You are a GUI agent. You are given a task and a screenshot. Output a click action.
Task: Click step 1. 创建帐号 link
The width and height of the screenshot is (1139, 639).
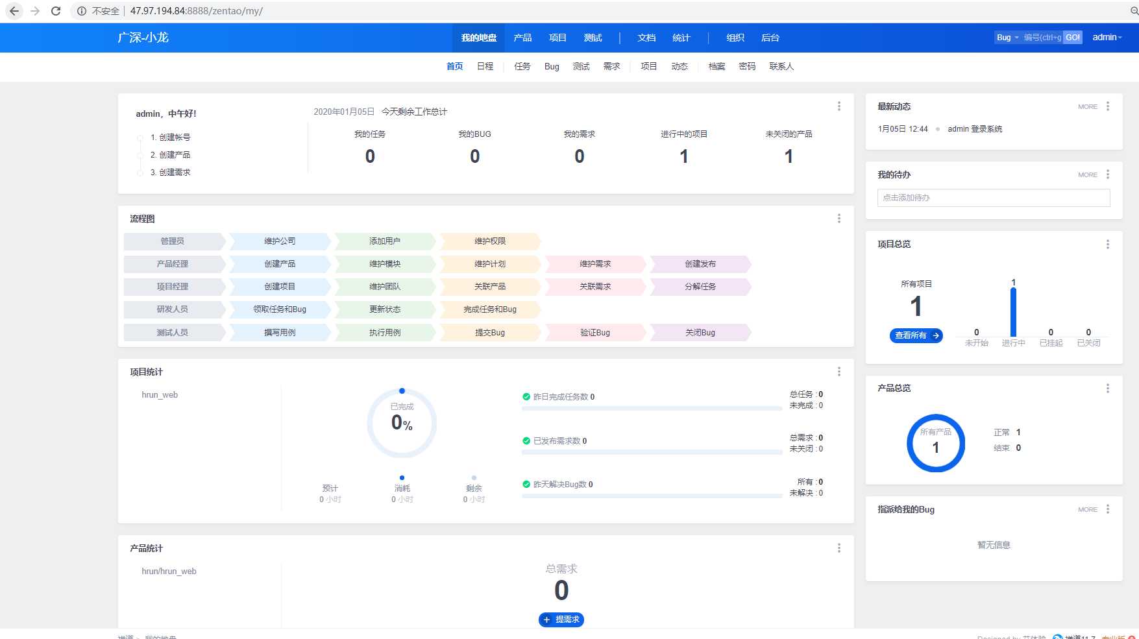pyautogui.click(x=170, y=137)
